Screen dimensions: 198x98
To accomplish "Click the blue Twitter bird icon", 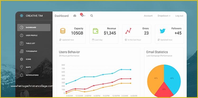I will pos(163,31).
